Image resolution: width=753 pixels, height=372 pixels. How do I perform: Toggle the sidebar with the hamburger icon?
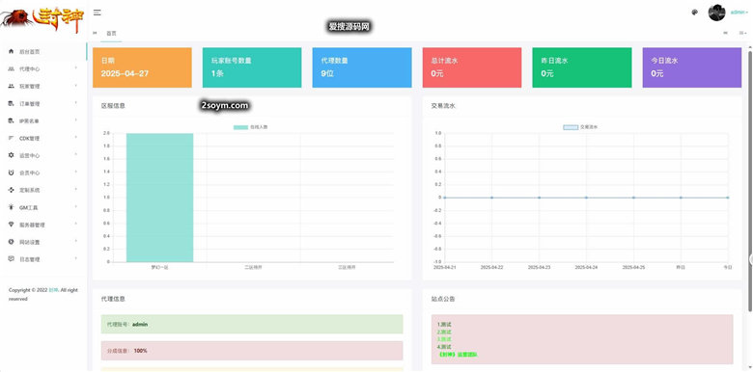point(97,13)
